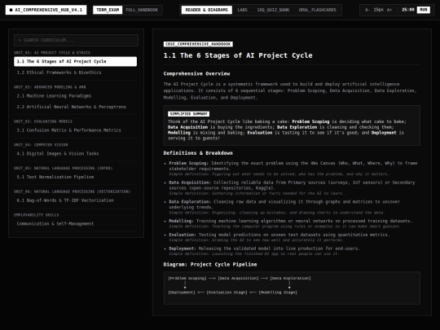Click the UNIT_02: ADVANCED MODELING & ANN header
The image size is (440, 330).
click(x=50, y=87)
